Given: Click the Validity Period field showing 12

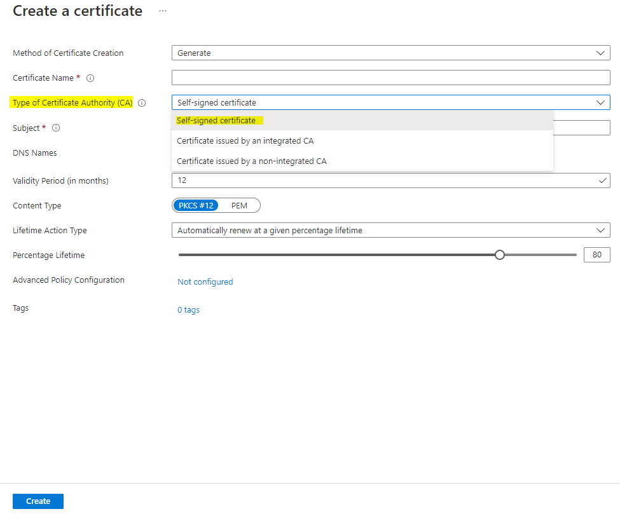Looking at the screenshot, I should [x=390, y=180].
